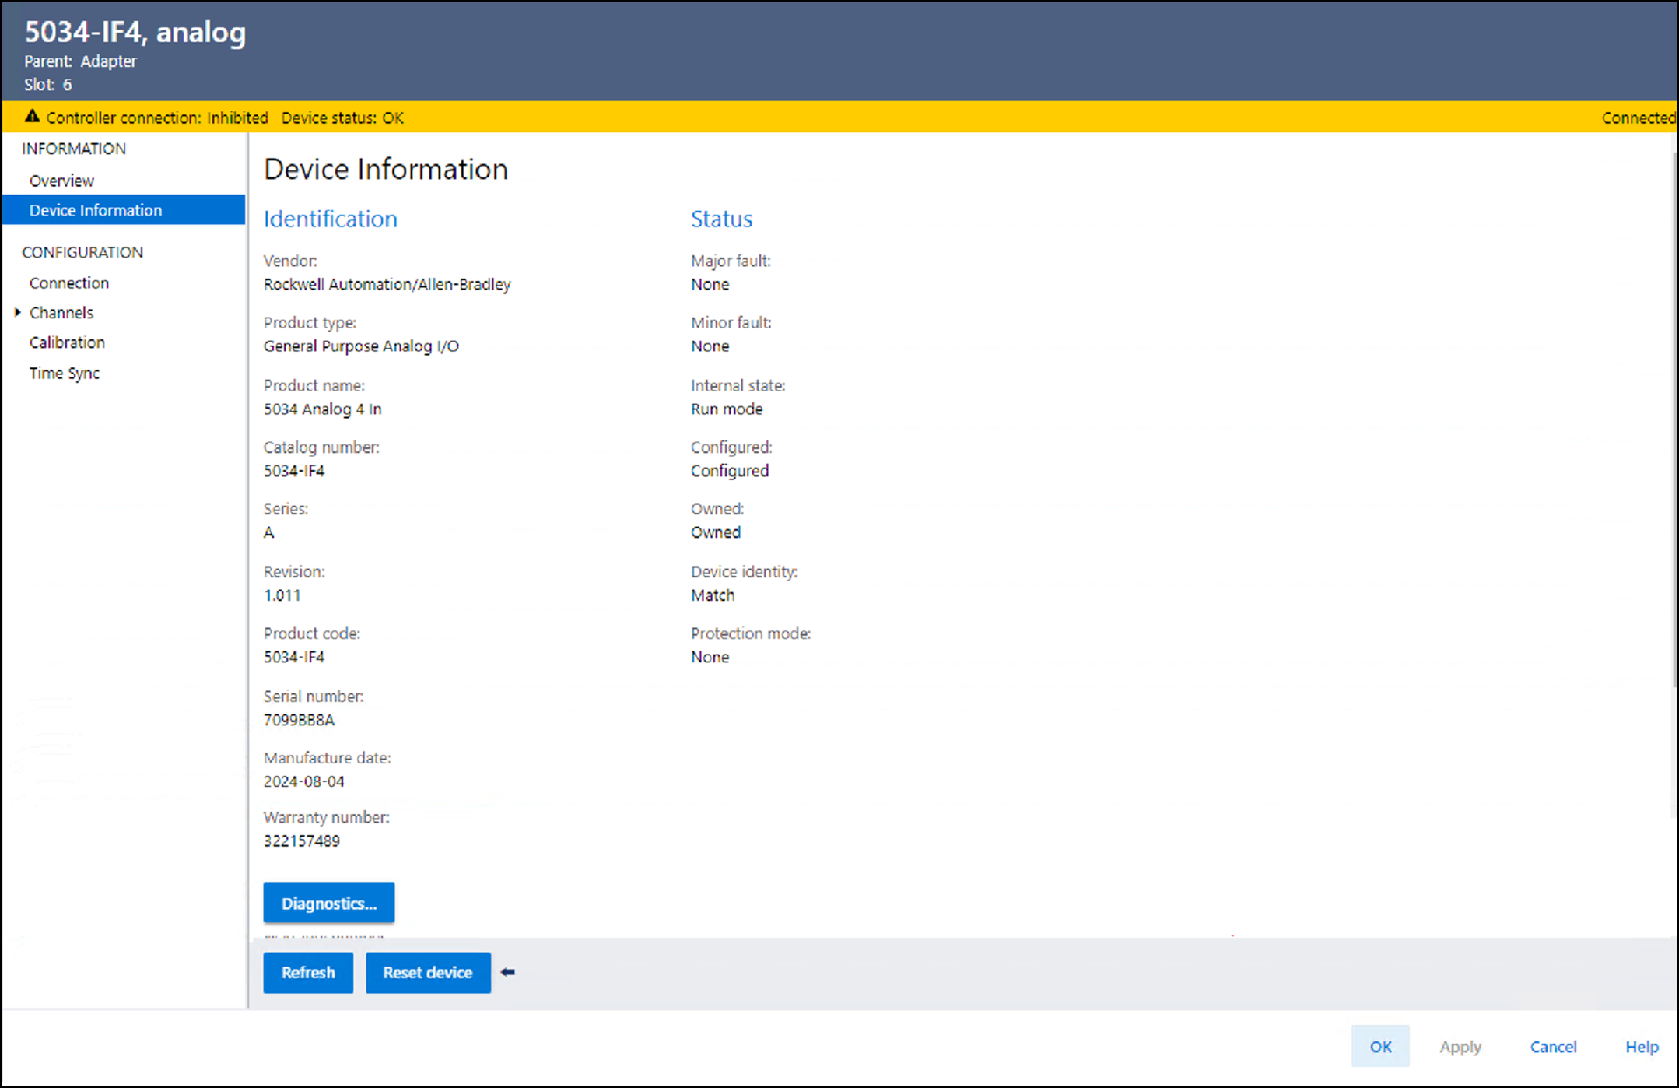Expand the Channels tree item arrow
The image size is (1679, 1088).
coord(17,312)
